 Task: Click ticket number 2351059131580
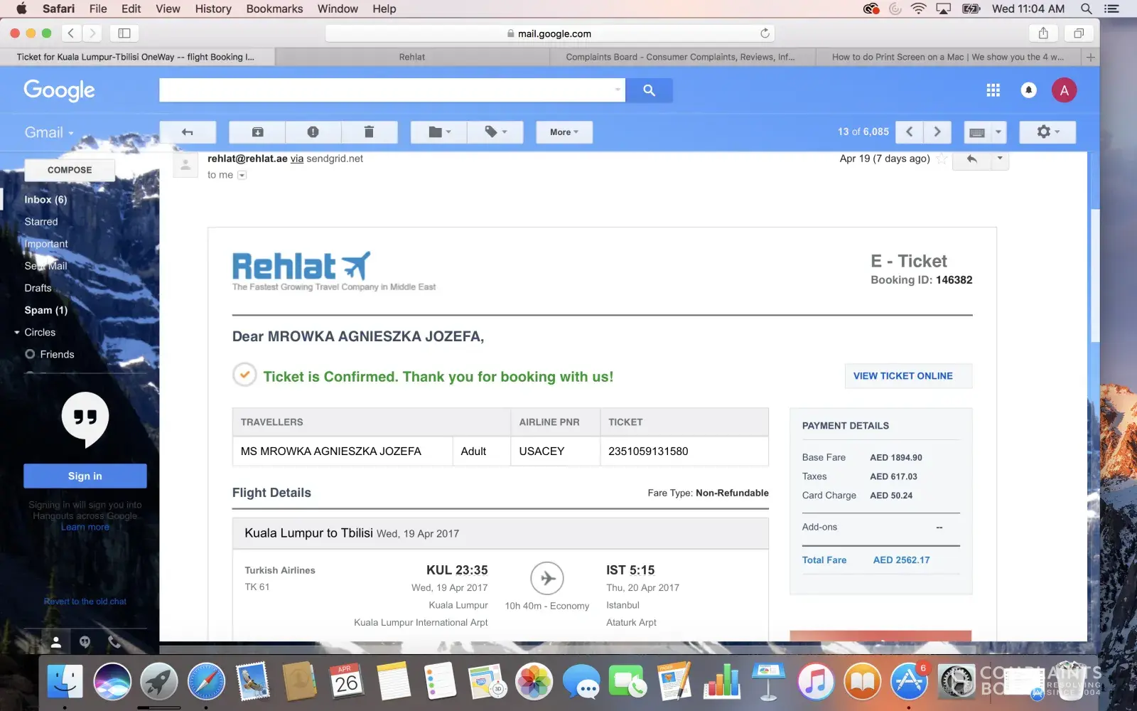pyautogui.click(x=648, y=451)
